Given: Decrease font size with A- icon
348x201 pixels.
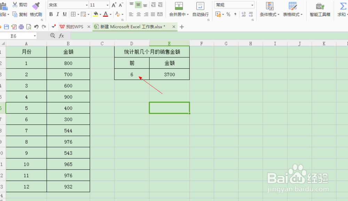Looking at the screenshot, I should (x=121, y=5).
